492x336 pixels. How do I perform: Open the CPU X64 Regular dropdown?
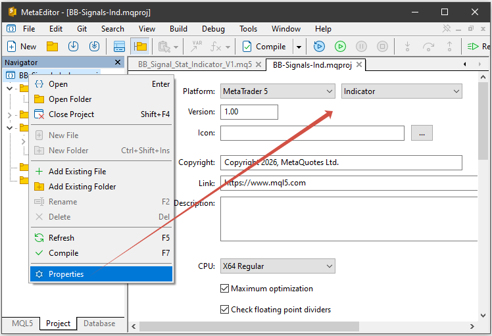click(x=278, y=266)
